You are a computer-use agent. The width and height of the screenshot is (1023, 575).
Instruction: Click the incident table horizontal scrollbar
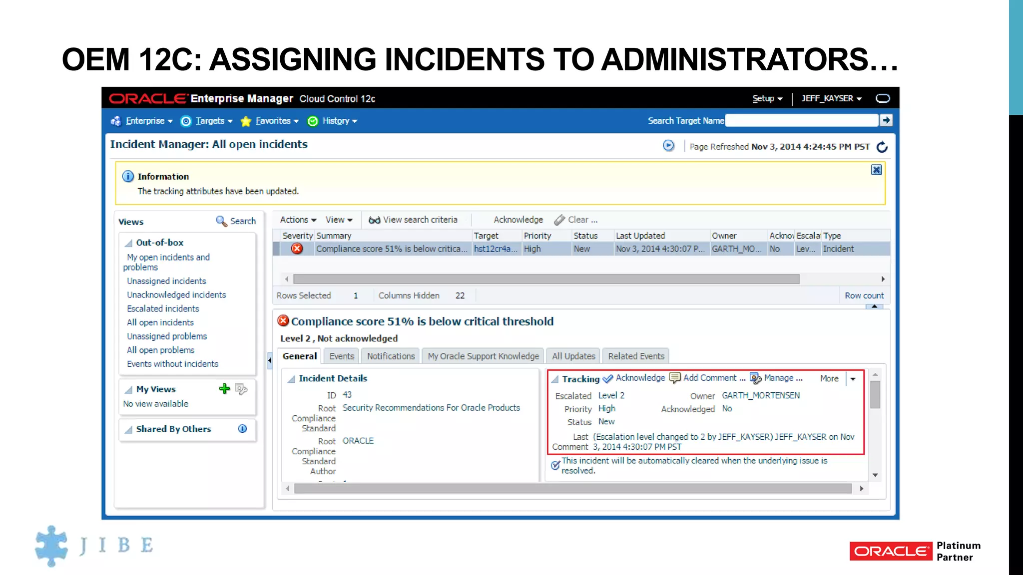tap(546, 279)
